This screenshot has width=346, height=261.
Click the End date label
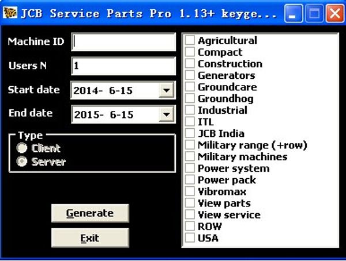[31, 113]
